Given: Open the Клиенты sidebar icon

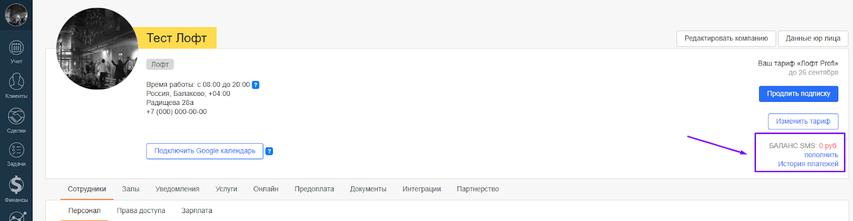Looking at the screenshot, I should [x=16, y=83].
